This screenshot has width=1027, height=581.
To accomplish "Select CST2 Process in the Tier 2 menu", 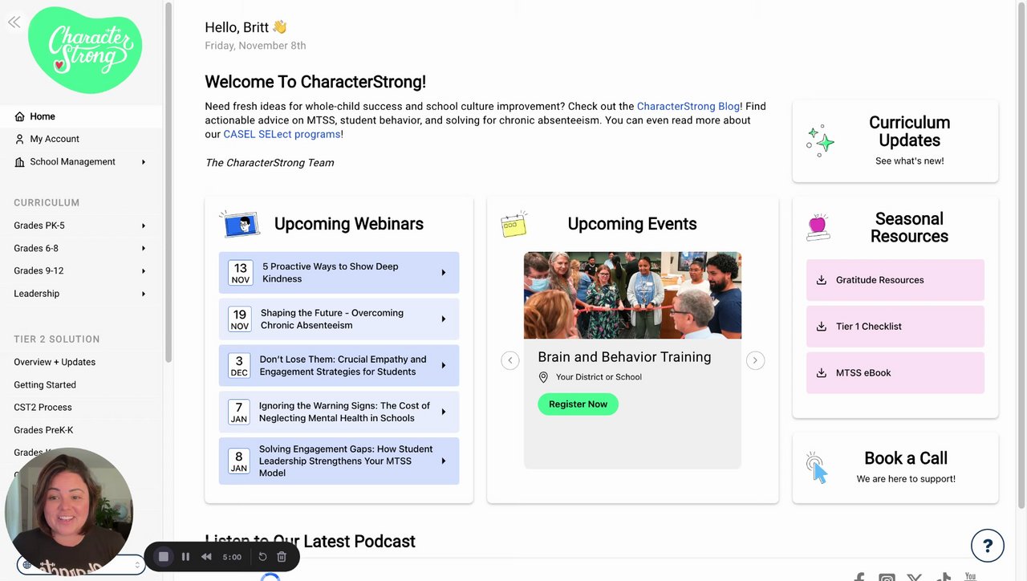I will point(43,408).
